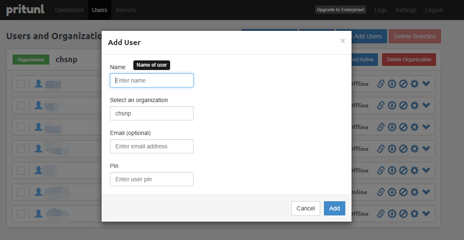Switch to the Servers tab
This screenshot has height=240, width=464.
pyautogui.click(x=125, y=10)
